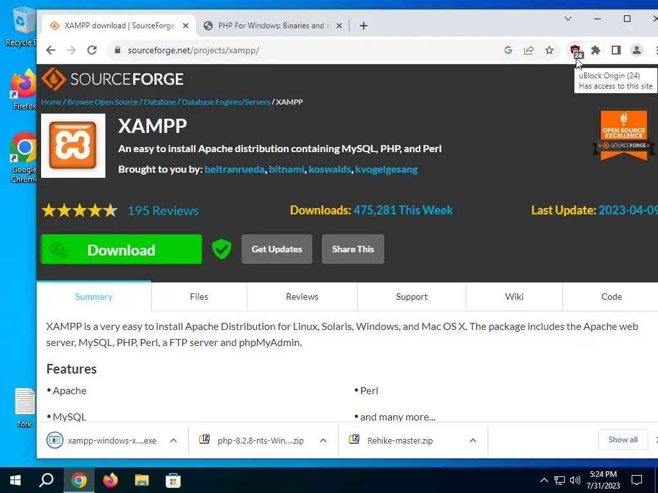The width and height of the screenshot is (658, 493).
Task: Go back with the browser back arrow
Action: click(x=51, y=50)
